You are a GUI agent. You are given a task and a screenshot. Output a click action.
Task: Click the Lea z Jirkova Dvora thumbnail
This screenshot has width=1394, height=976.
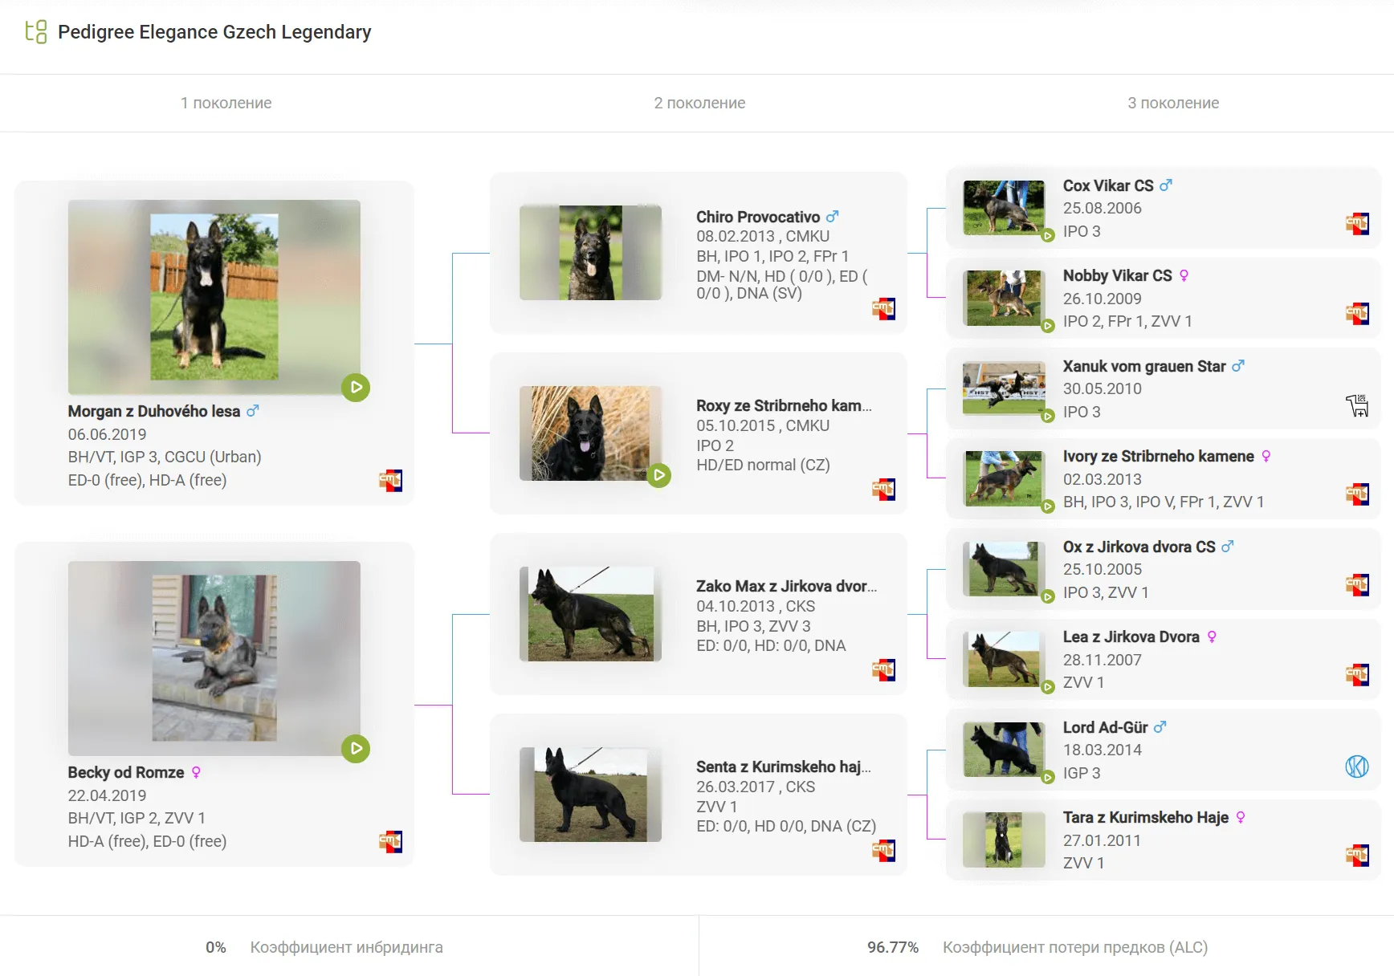(x=1004, y=659)
